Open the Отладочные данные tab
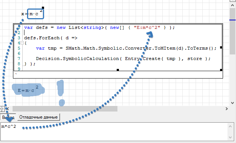This screenshot has width=236, height=143. pyautogui.click(x=39, y=117)
